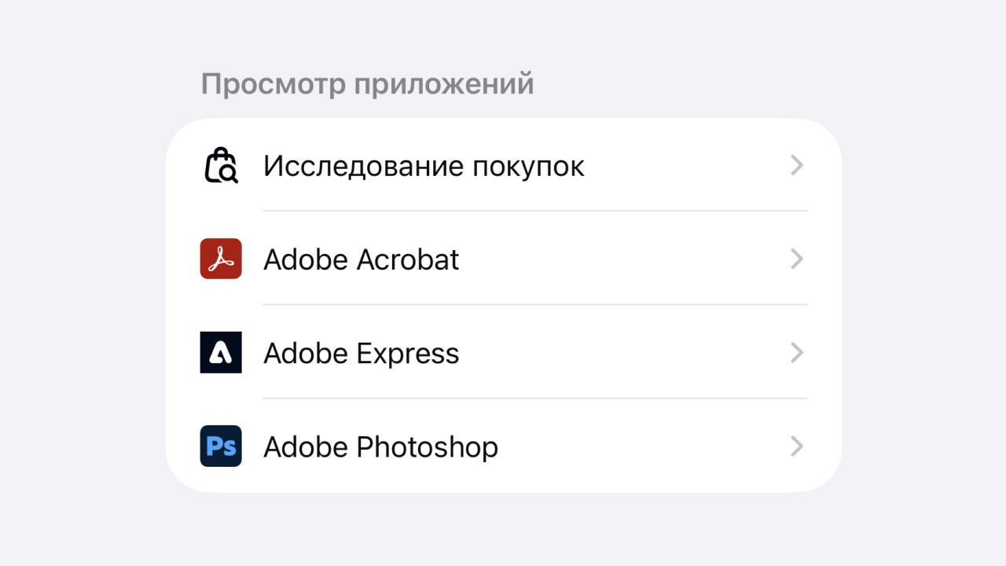1006x566 pixels.
Task: Select the Adobe Acrobat app icon
Action: coord(220,259)
